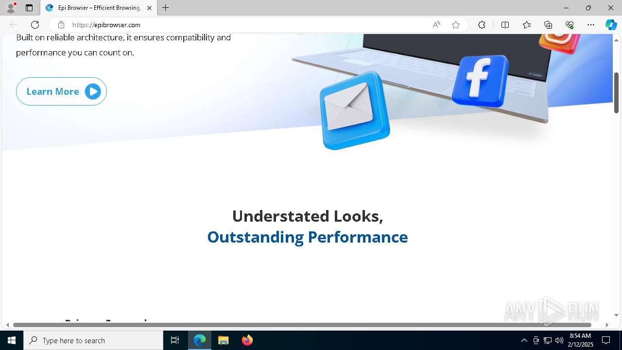Show hidden system tray icons
The width and height of the screenshot is (622, 350).
click(x=524, y=340)
